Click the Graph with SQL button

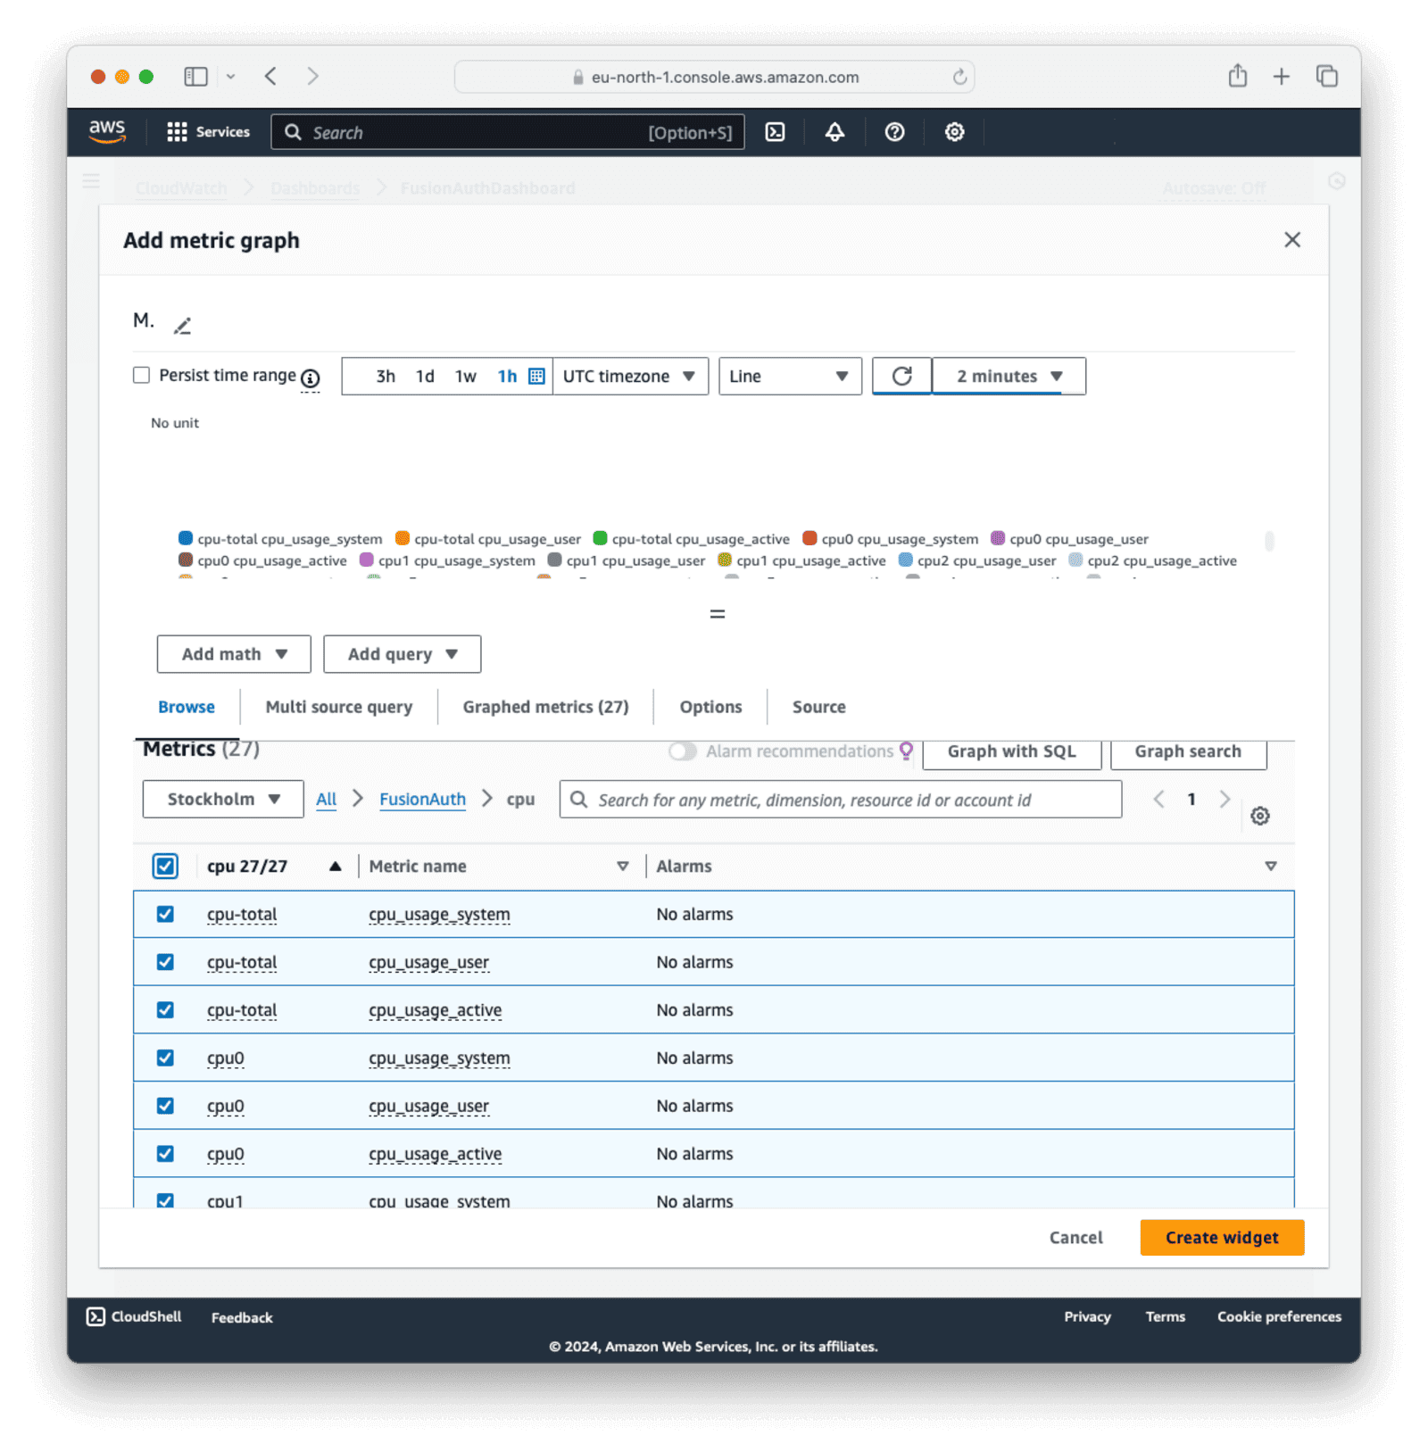[x=1011, y=751]
